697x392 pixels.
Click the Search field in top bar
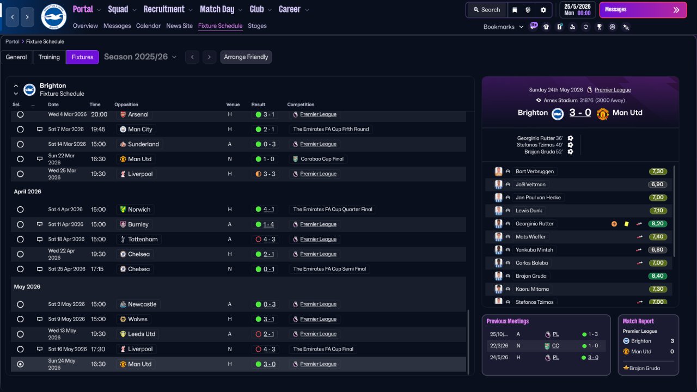tap(486, 10)
